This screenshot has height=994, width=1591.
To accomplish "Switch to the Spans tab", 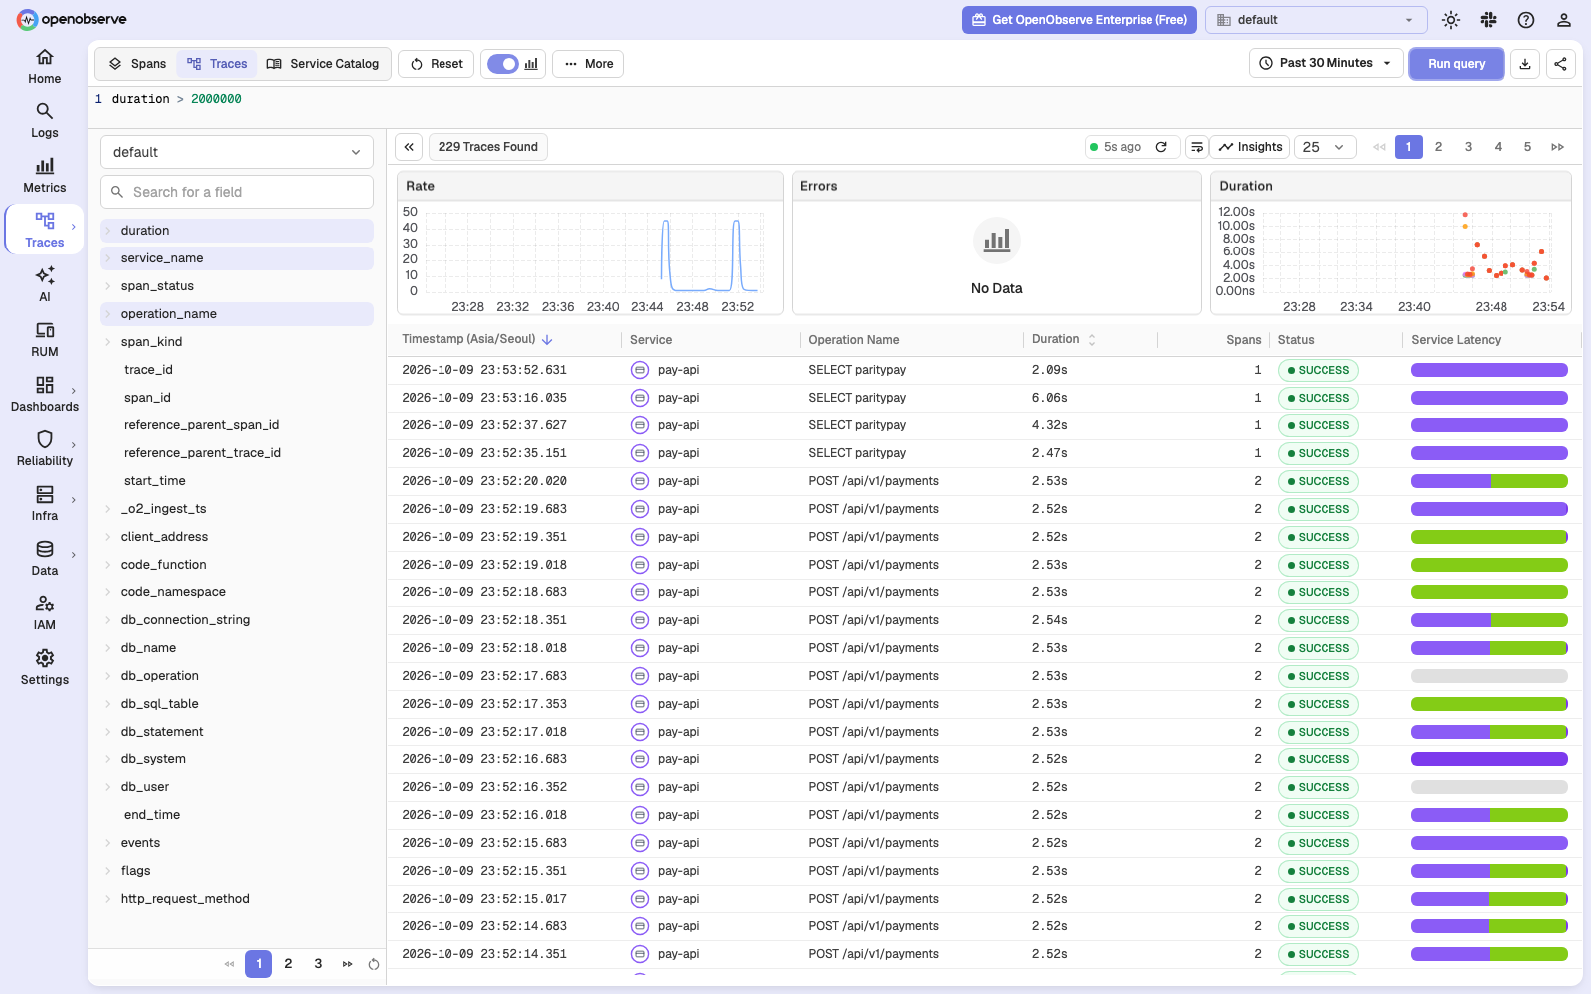I will (x=138, y=64).
